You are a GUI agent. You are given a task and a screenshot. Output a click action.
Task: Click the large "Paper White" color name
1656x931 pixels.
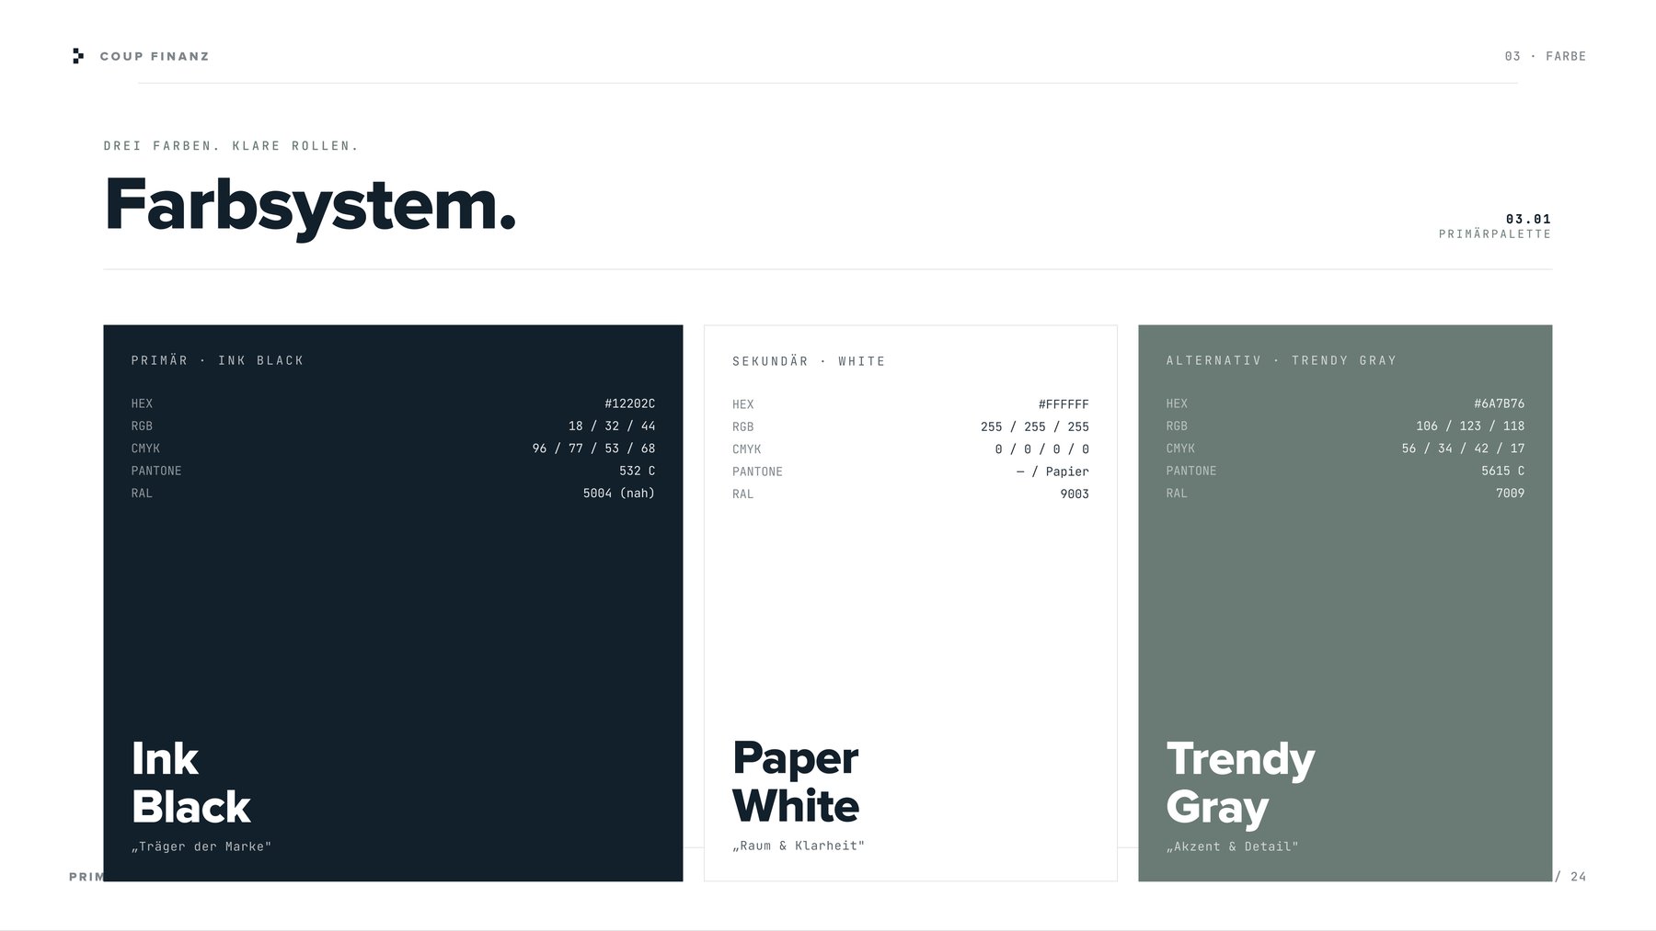tap(796, 782)
